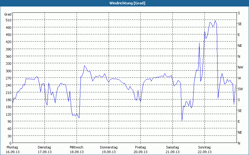Viewport: 249px width, 155px height.
Task: Click the 16.09.13 date label
Action: click(13, 152)
